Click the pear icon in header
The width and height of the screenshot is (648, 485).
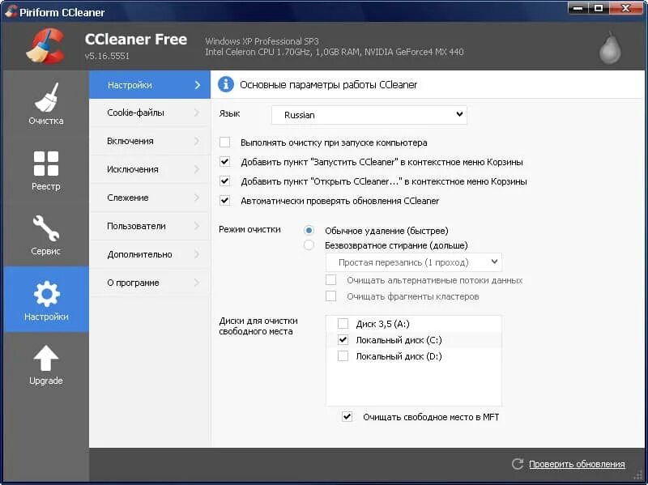(611, 47)
